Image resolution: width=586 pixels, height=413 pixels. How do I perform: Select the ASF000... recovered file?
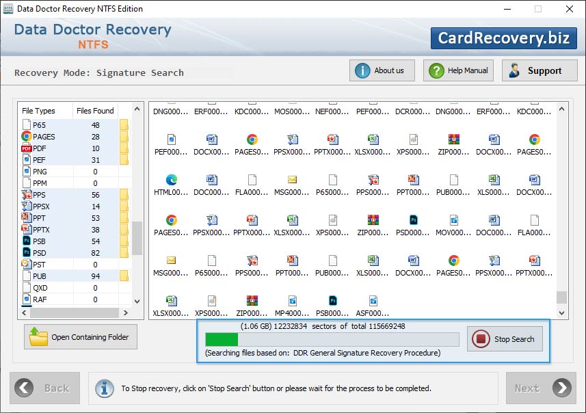373,306
